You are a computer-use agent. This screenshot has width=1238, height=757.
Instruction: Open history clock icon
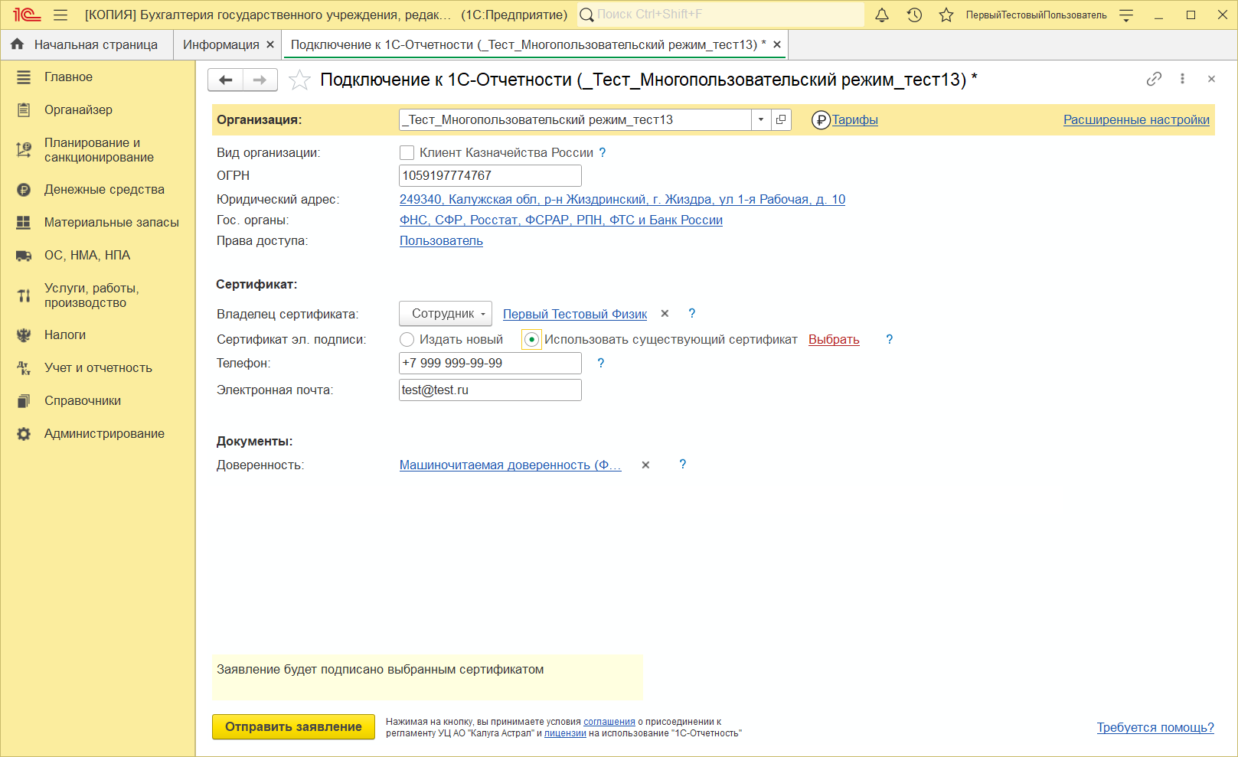pyautogui.click(x=914, y=15)
